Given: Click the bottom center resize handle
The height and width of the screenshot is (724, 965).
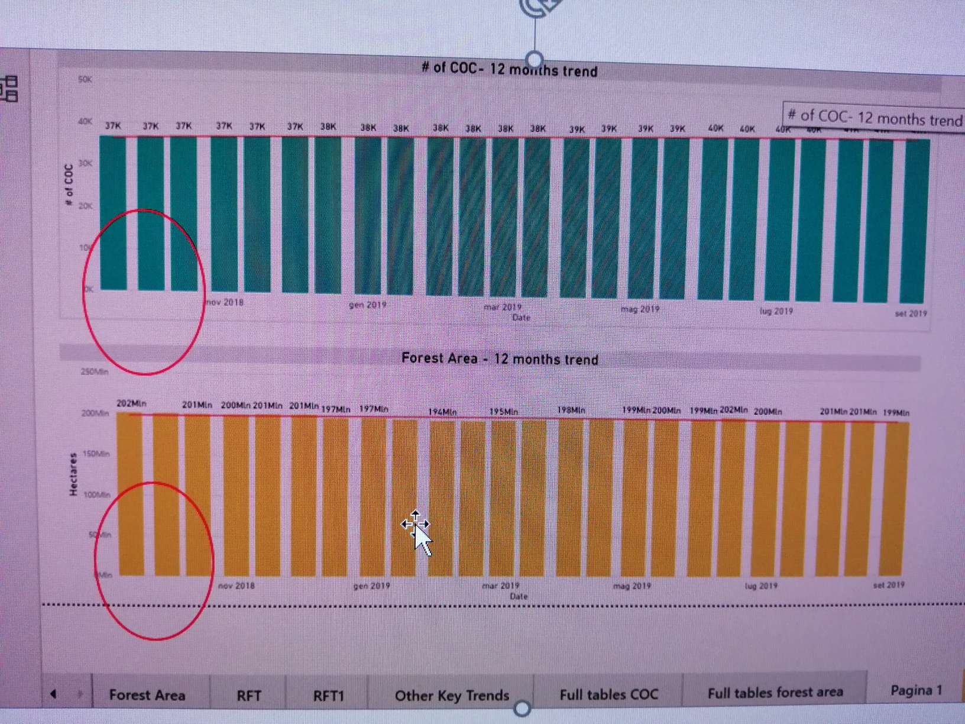Looking at the screenshot, I should (x=522, y=708).
